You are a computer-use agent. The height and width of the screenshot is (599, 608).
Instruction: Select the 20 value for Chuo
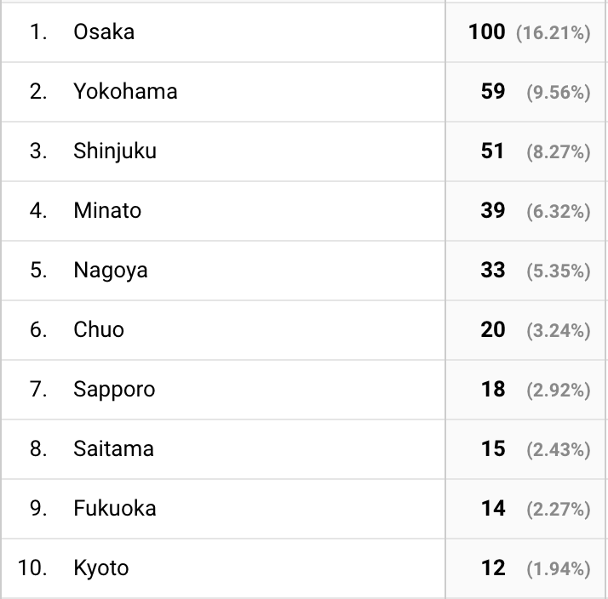[x=492, y=330]
